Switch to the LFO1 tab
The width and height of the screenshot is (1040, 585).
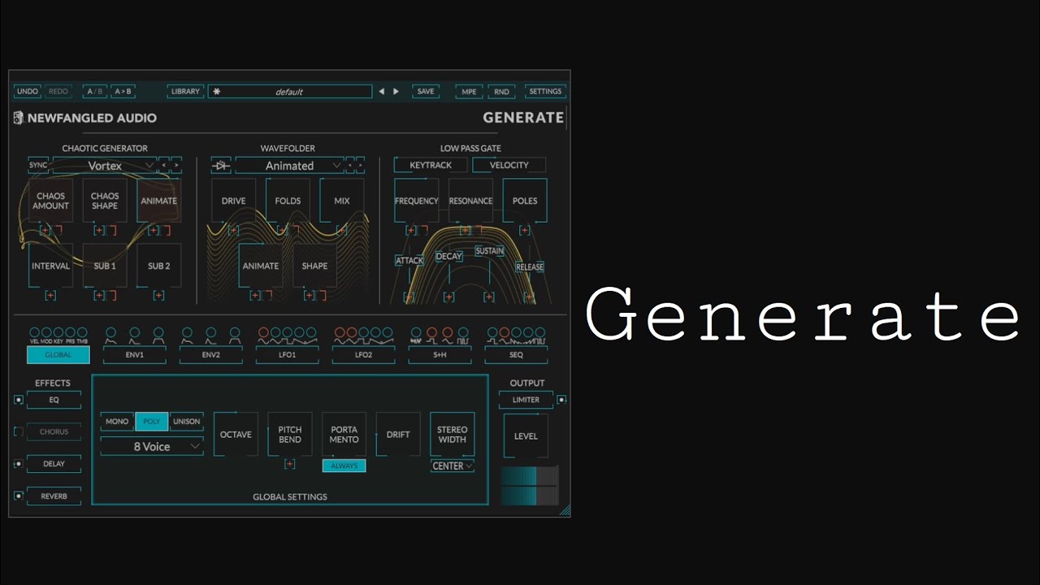pyautogui.click(x=288, y=355)
